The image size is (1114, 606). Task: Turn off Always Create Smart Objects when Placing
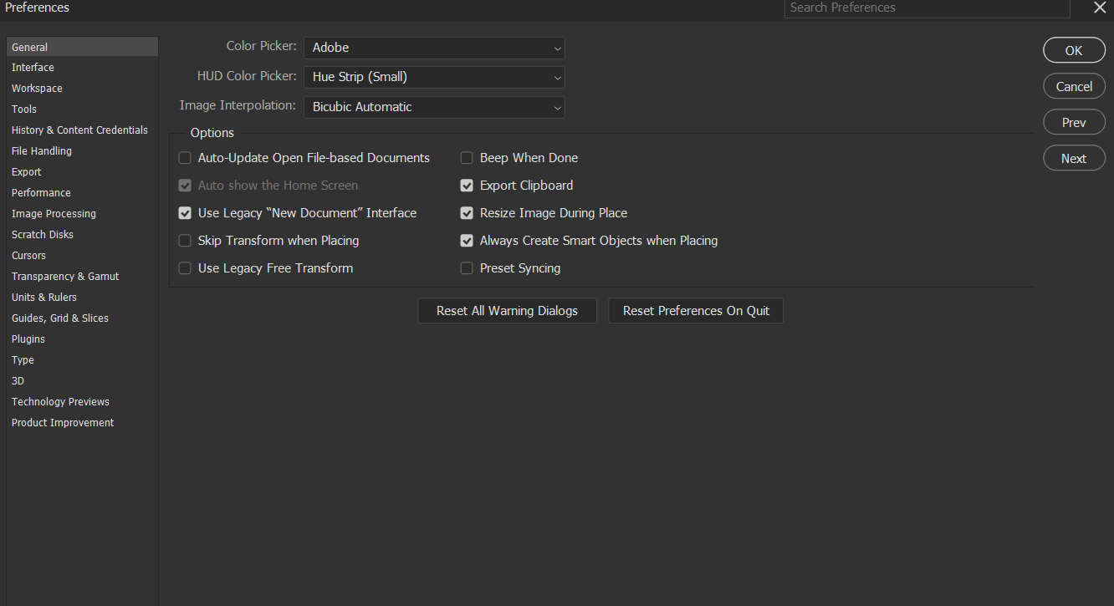[466, 240]
